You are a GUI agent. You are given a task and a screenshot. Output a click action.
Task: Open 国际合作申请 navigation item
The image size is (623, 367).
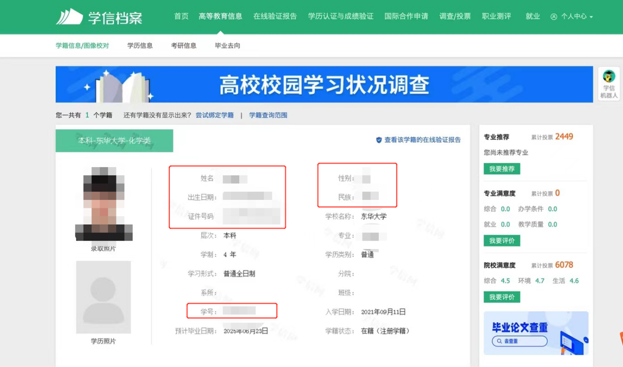(406, 16)
